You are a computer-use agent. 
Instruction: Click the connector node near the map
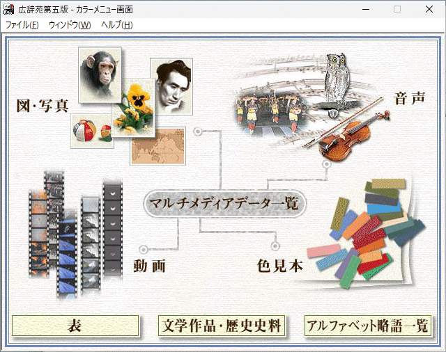coord(198,131)
